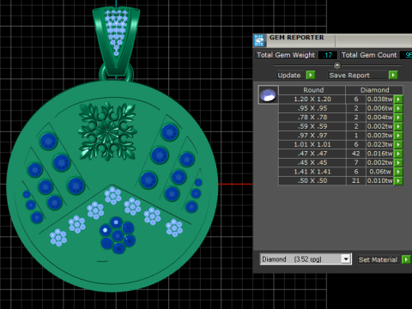Click the Update button label

(289, 76)
